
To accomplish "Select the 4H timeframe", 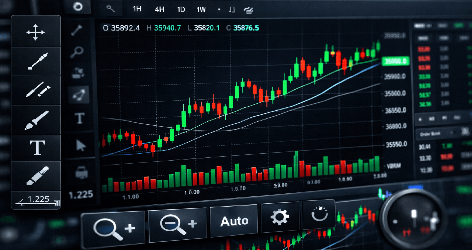I will click(x=159, y=10).
